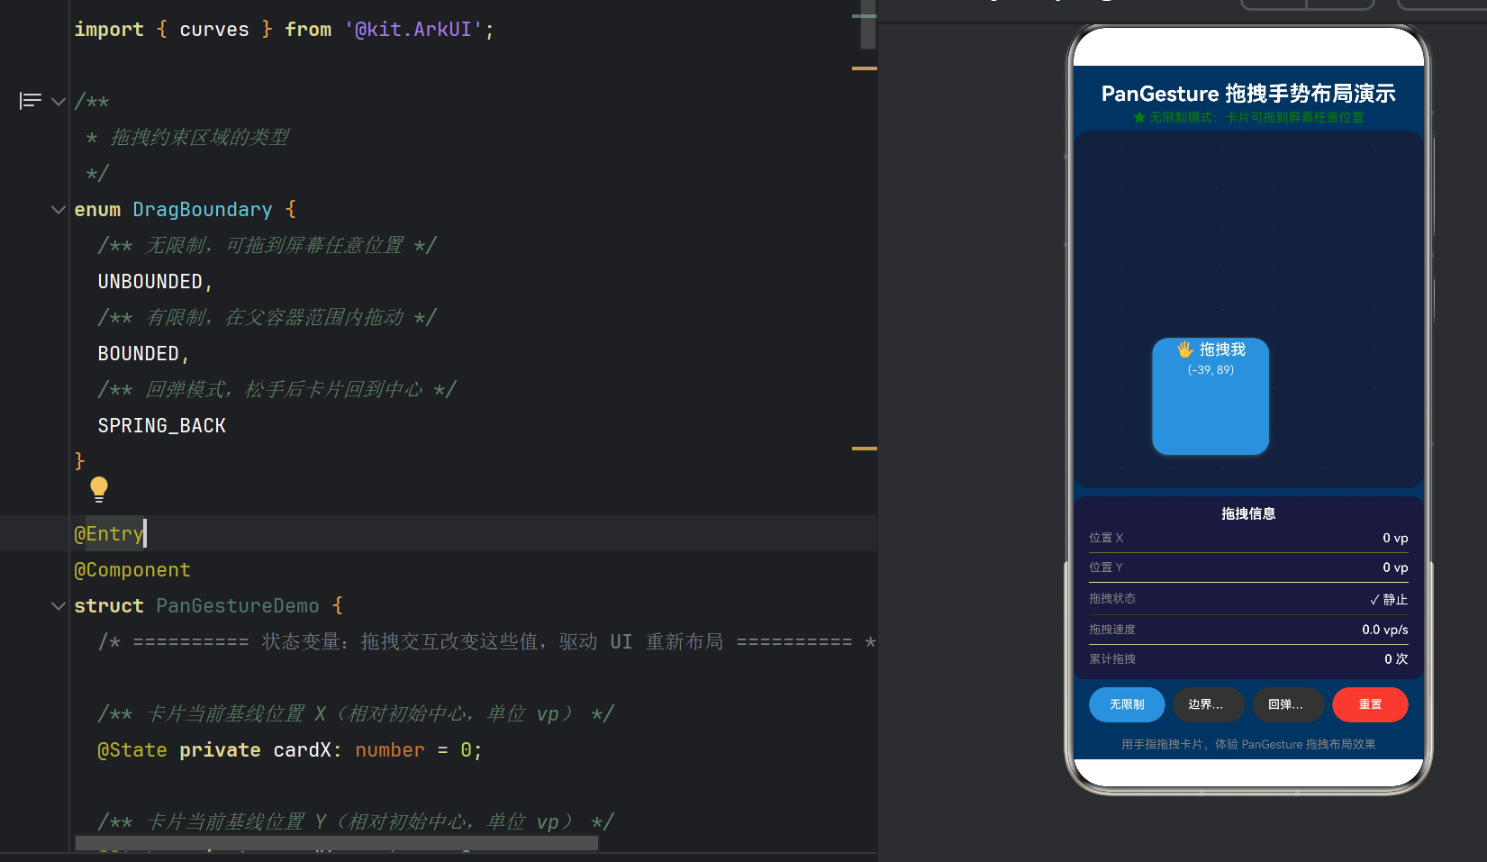Tap the red 重置 reset button

point(1370,704)
